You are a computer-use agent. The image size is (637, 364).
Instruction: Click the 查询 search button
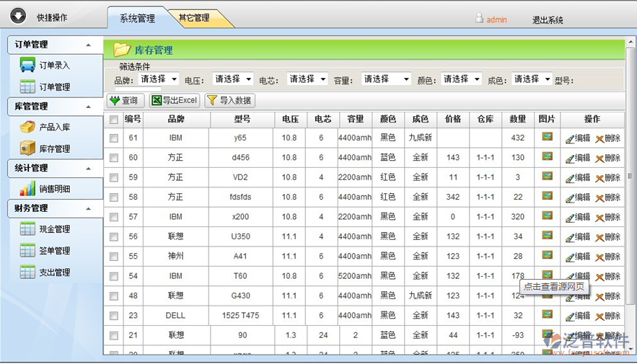(x=125, y=101)
